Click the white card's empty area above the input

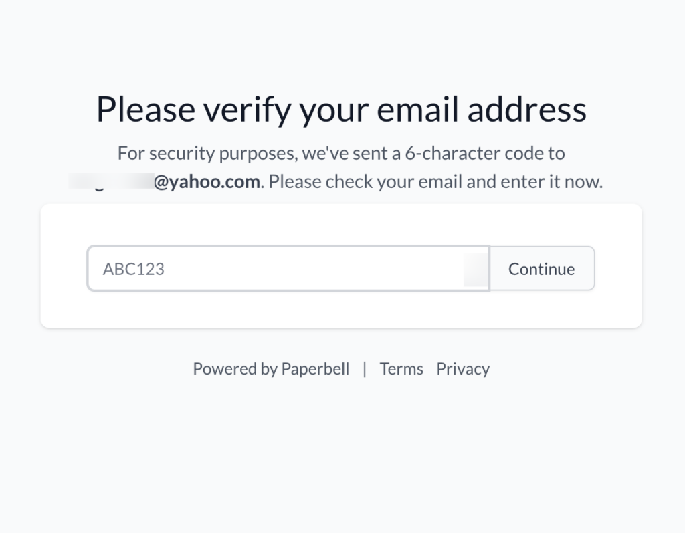(x=341, y=225)
